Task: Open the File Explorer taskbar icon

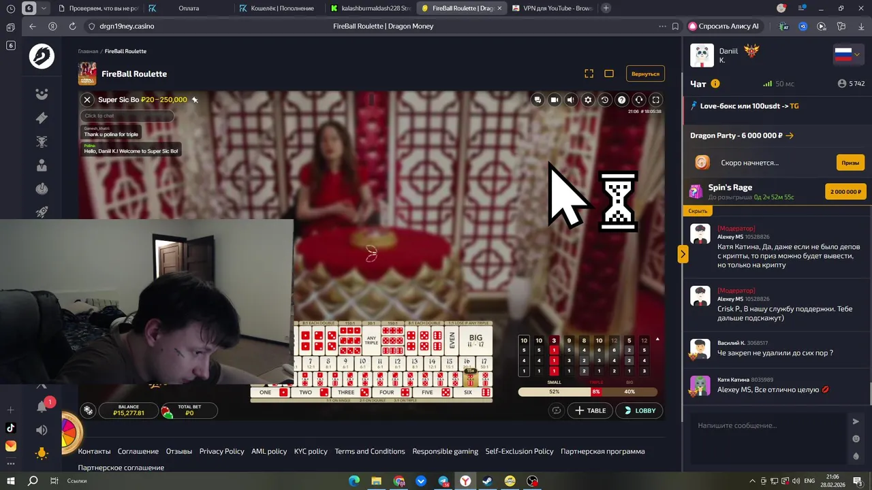Action: coord(376,481)
